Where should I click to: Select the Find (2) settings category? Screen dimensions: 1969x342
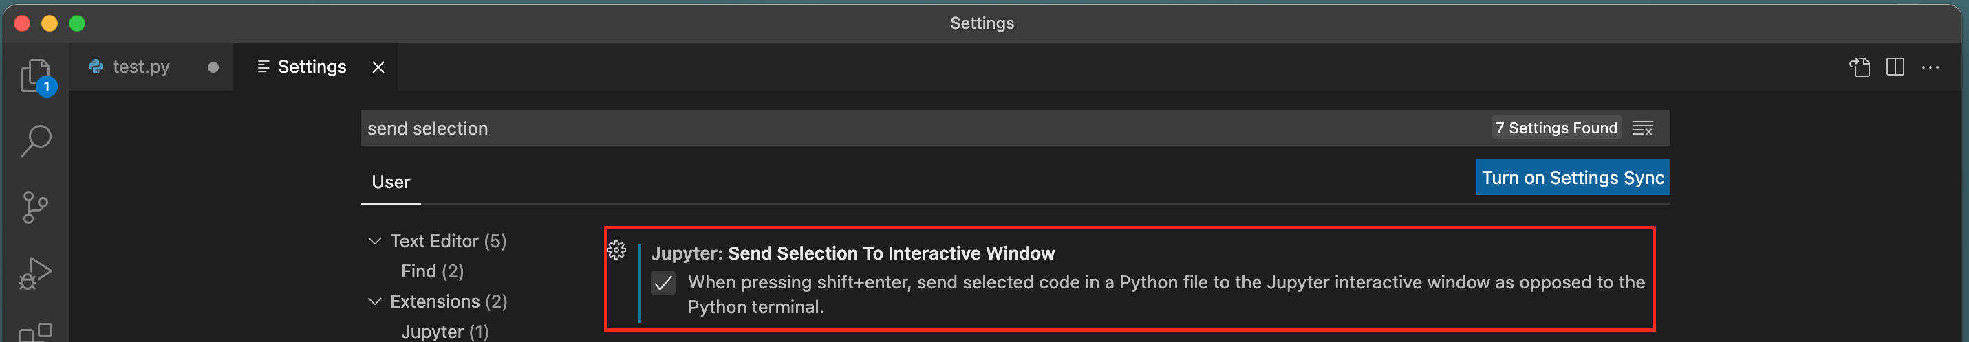[x=432, y=271]
